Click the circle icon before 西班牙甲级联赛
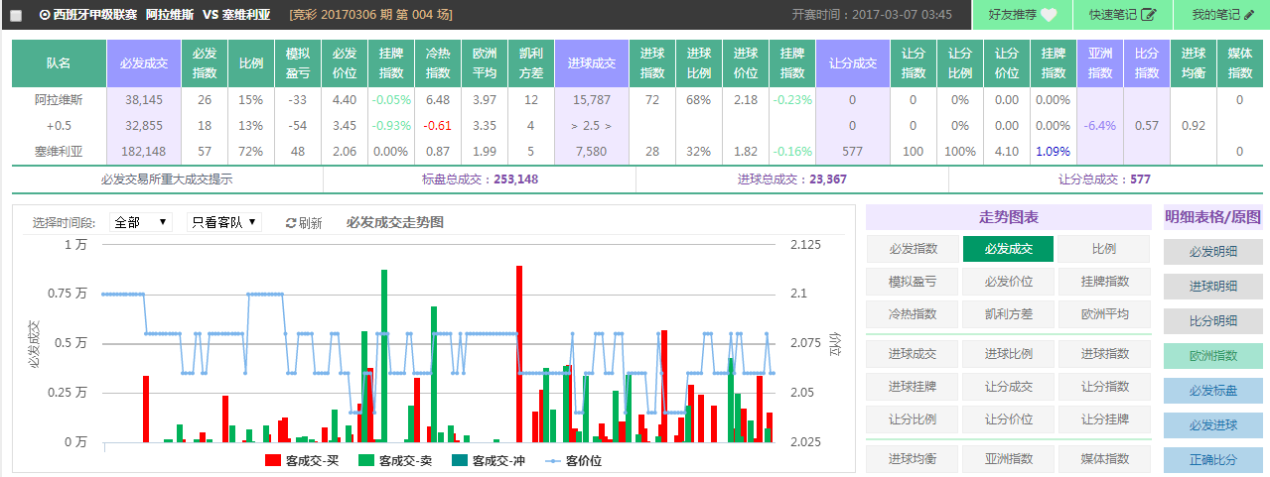Screen dimensions: 1270x477 point(45,15)
